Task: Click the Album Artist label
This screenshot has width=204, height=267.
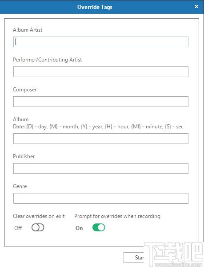Action: pyautogui.click(x=28, y=30)
